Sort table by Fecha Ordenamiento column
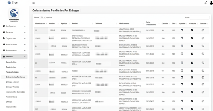This screenshot has height=111, width=213. tap(151, 24)
